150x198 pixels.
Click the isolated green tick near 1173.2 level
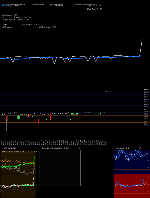pyautogui.click(x=107, y=91)
